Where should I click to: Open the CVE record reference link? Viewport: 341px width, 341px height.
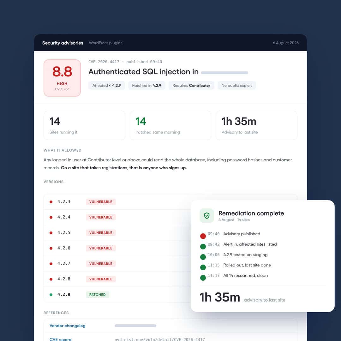click(60, 339)
